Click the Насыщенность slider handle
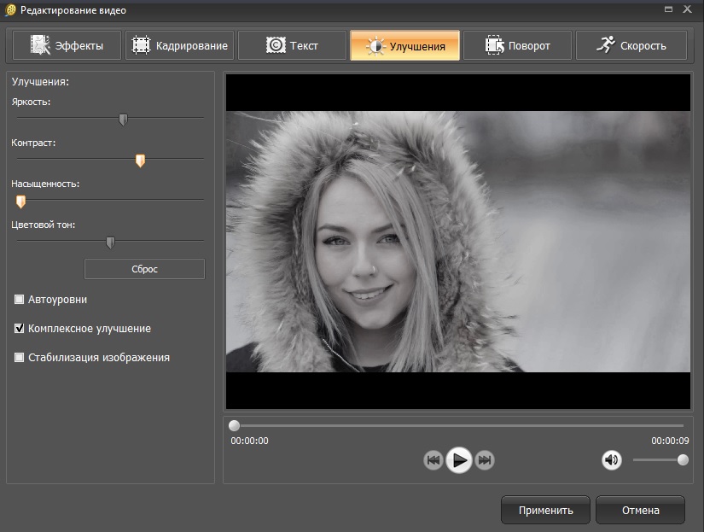 pyautogui.click(x=21, y=202)
